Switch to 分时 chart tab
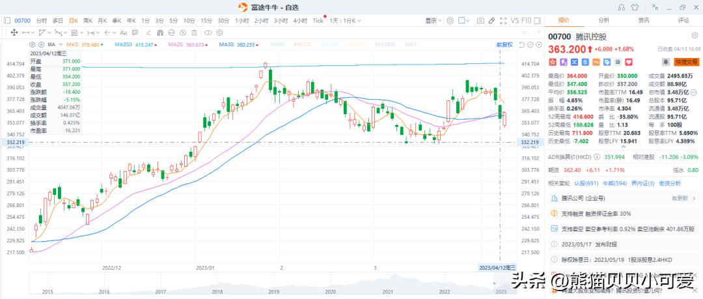The width and height of the screenshot is (703, 299). click(41, 21)
